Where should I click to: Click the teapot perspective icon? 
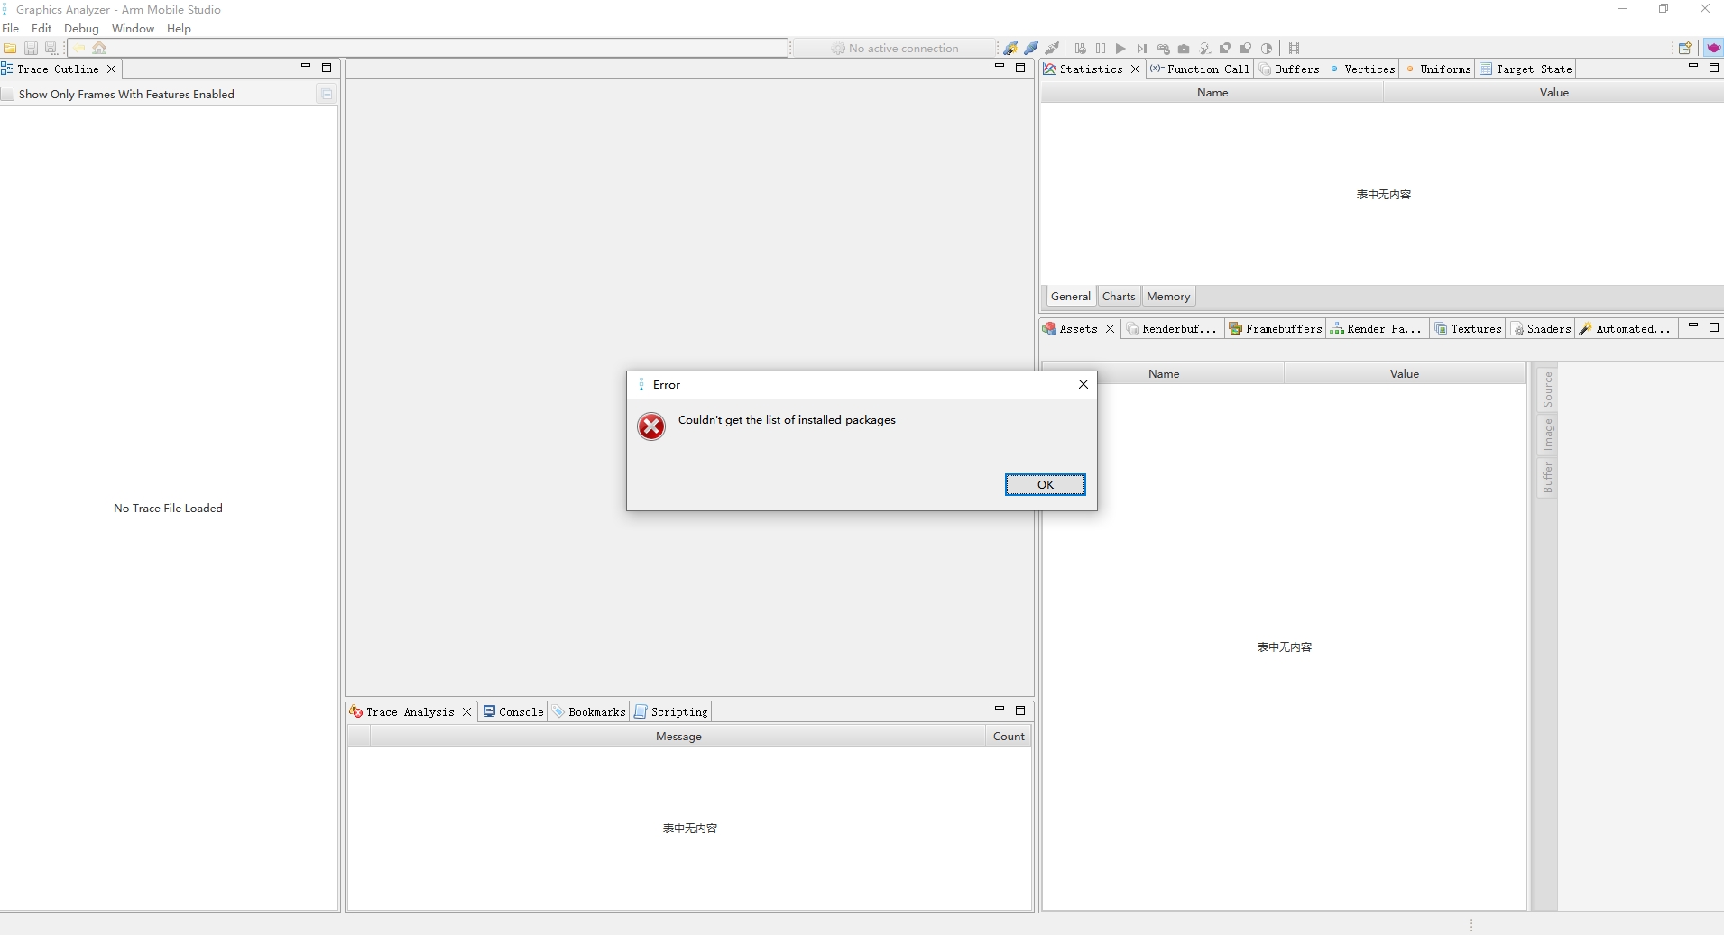pos(1712,49)
